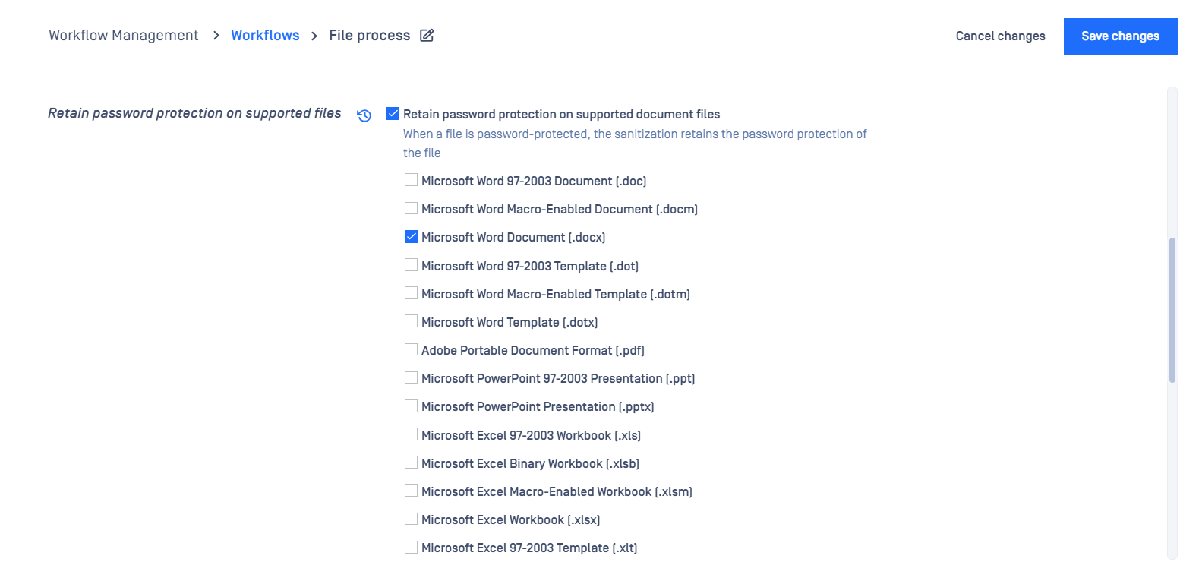1202x562 pixels.
Task: Click the chevron arrow after Workflows
Action: (x=314, y=36)
